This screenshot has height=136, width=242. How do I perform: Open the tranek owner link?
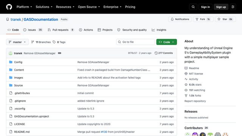pyautogui.click(x=16, y=19)
